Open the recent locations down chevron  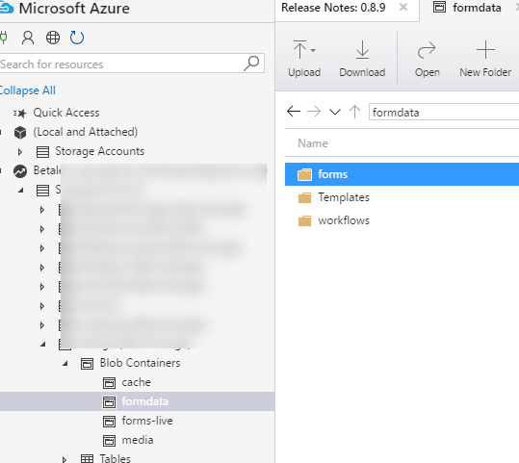(335, 112)
